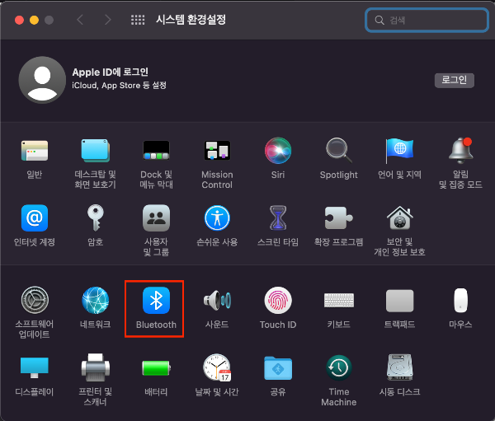Open 손쉬운 사용 accessibility preferences
Image resolution: width=495 pixels, height=421 pixels.
click(217, 218)
